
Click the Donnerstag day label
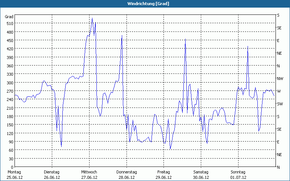[x=127, y=172]
